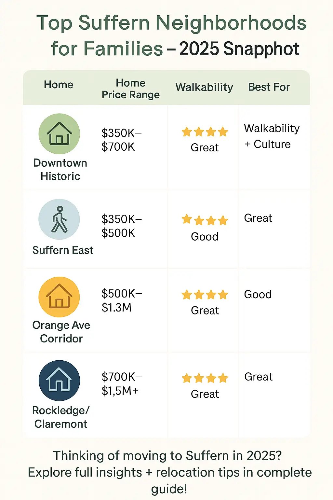
Task: Click the yellow Orange Ave Corridor house icon
Action: pyautogui.click(x=59, y=297)
